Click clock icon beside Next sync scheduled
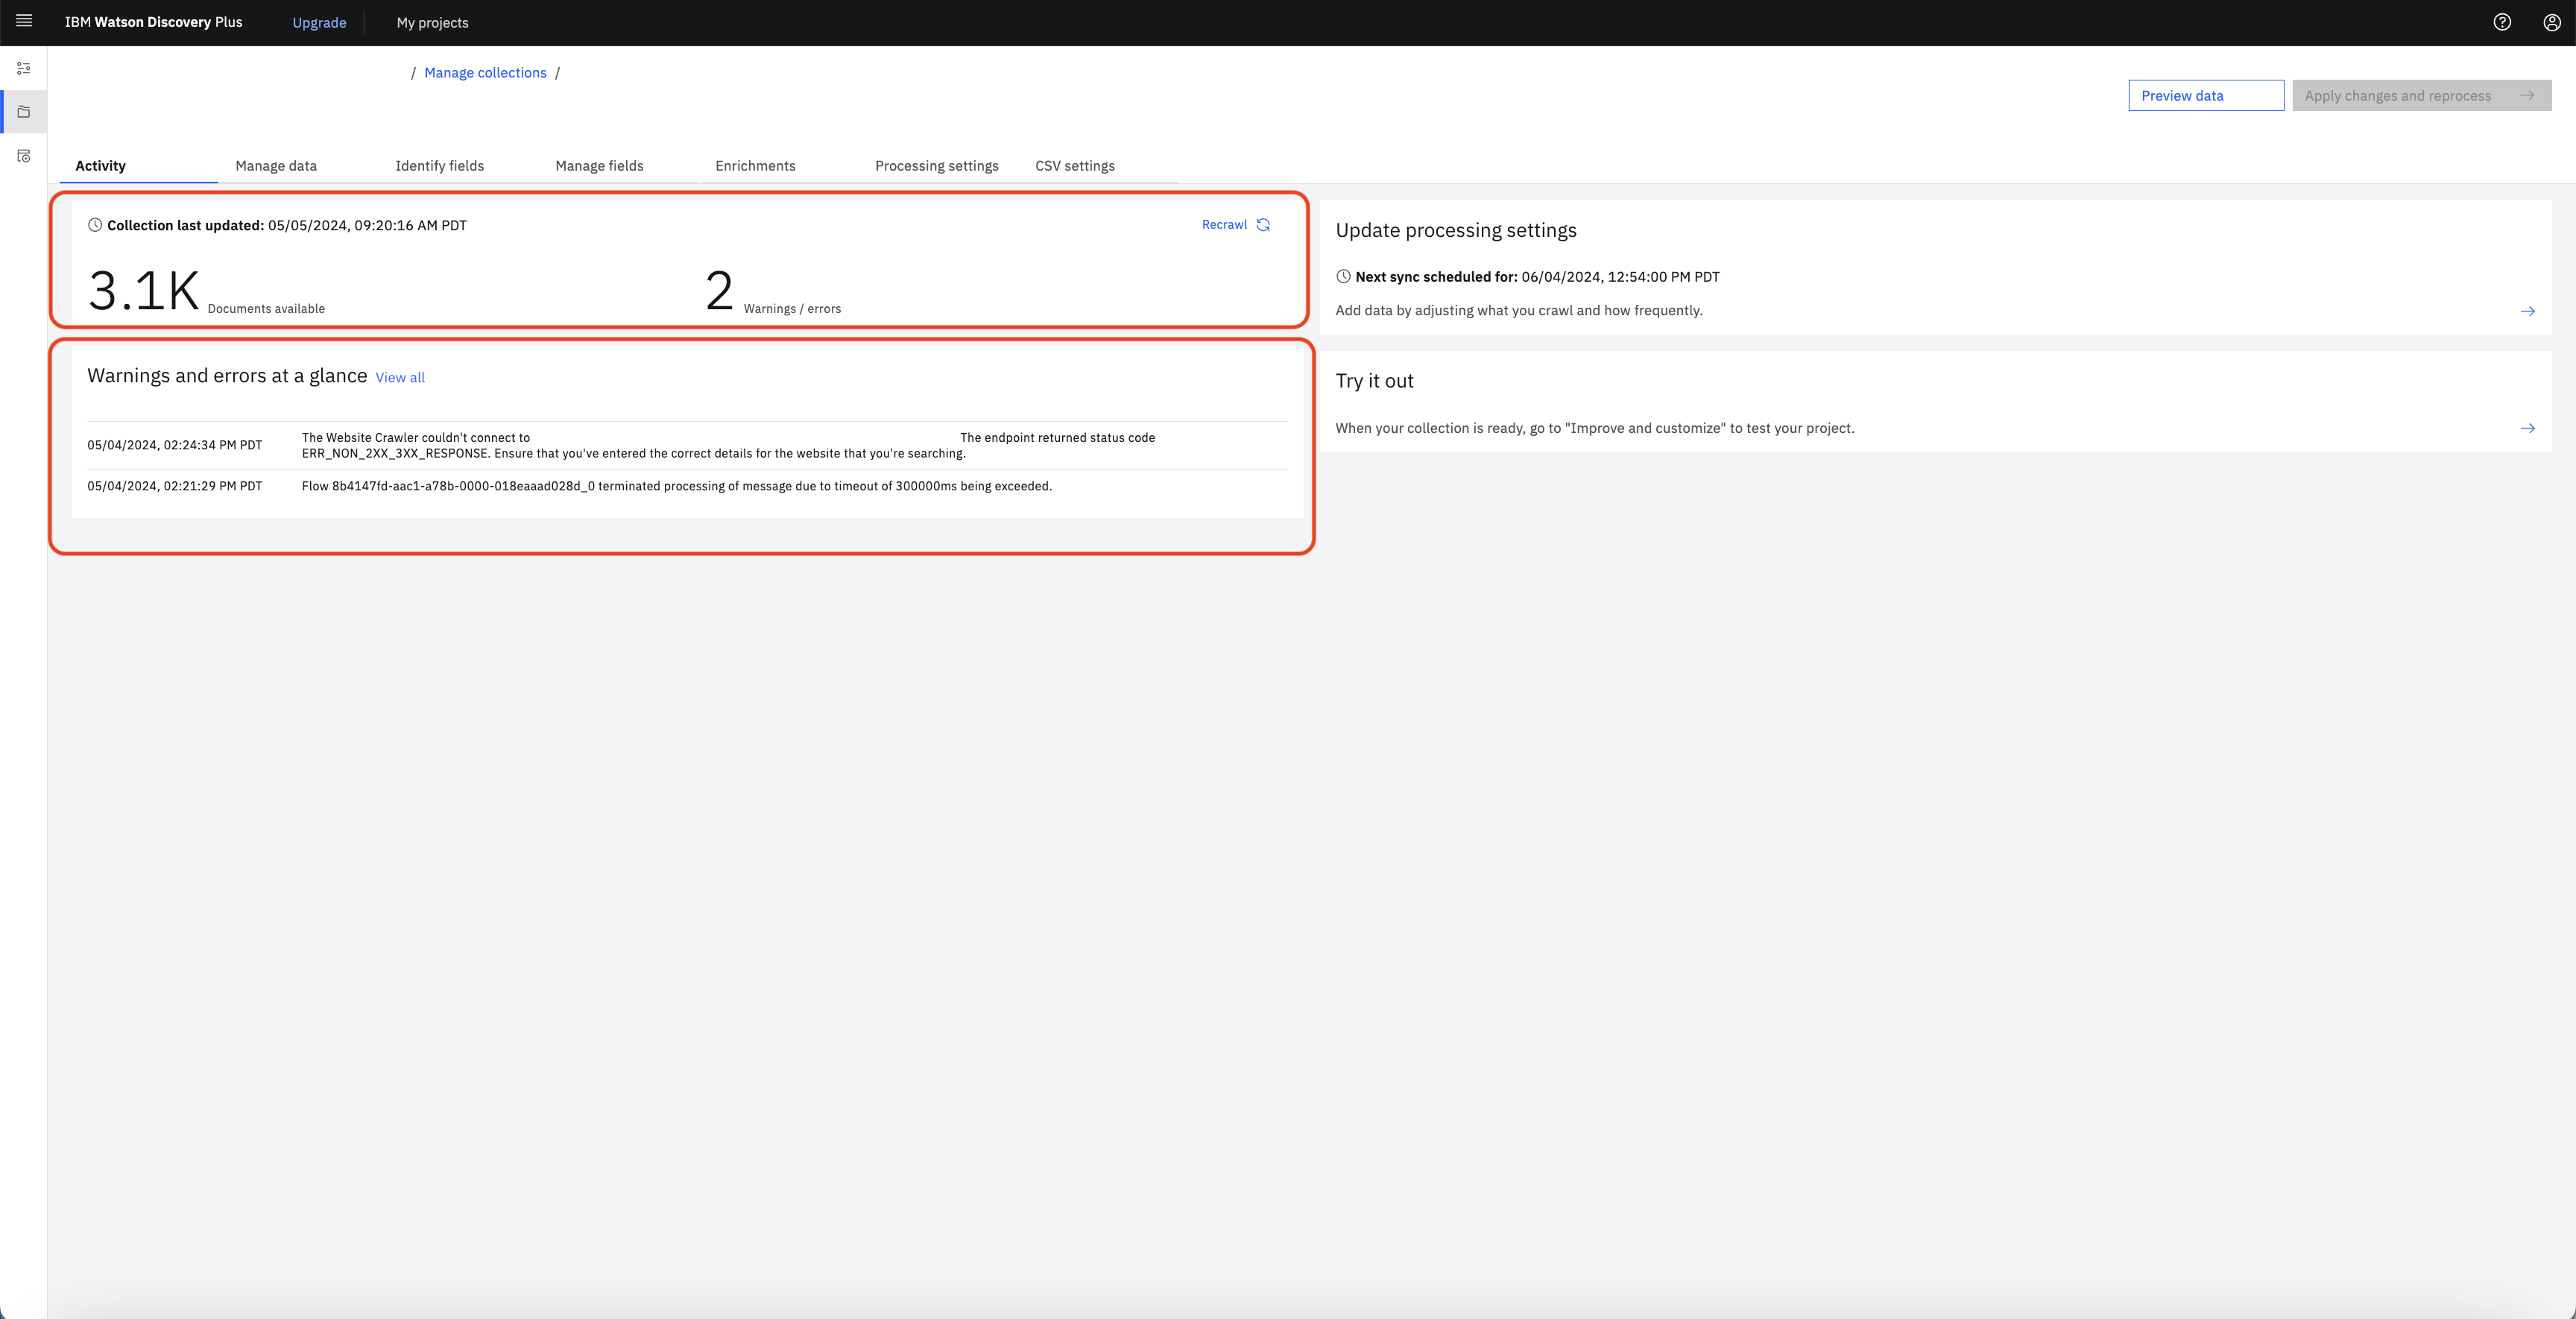This screenshot has height=1319, width=2576. click(1343, 277)
